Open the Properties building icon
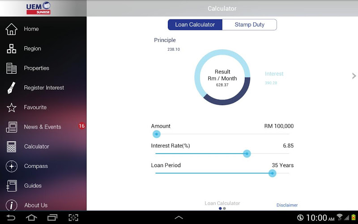 12,68
